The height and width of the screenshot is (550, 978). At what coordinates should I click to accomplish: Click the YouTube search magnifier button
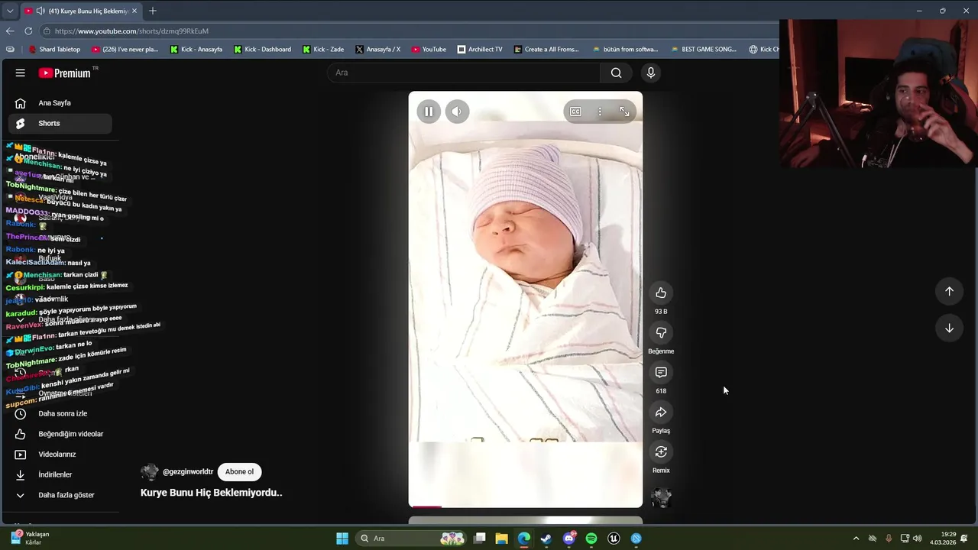616,73
